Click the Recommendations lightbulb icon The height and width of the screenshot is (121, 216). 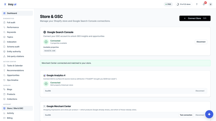(x=4, y=70)
